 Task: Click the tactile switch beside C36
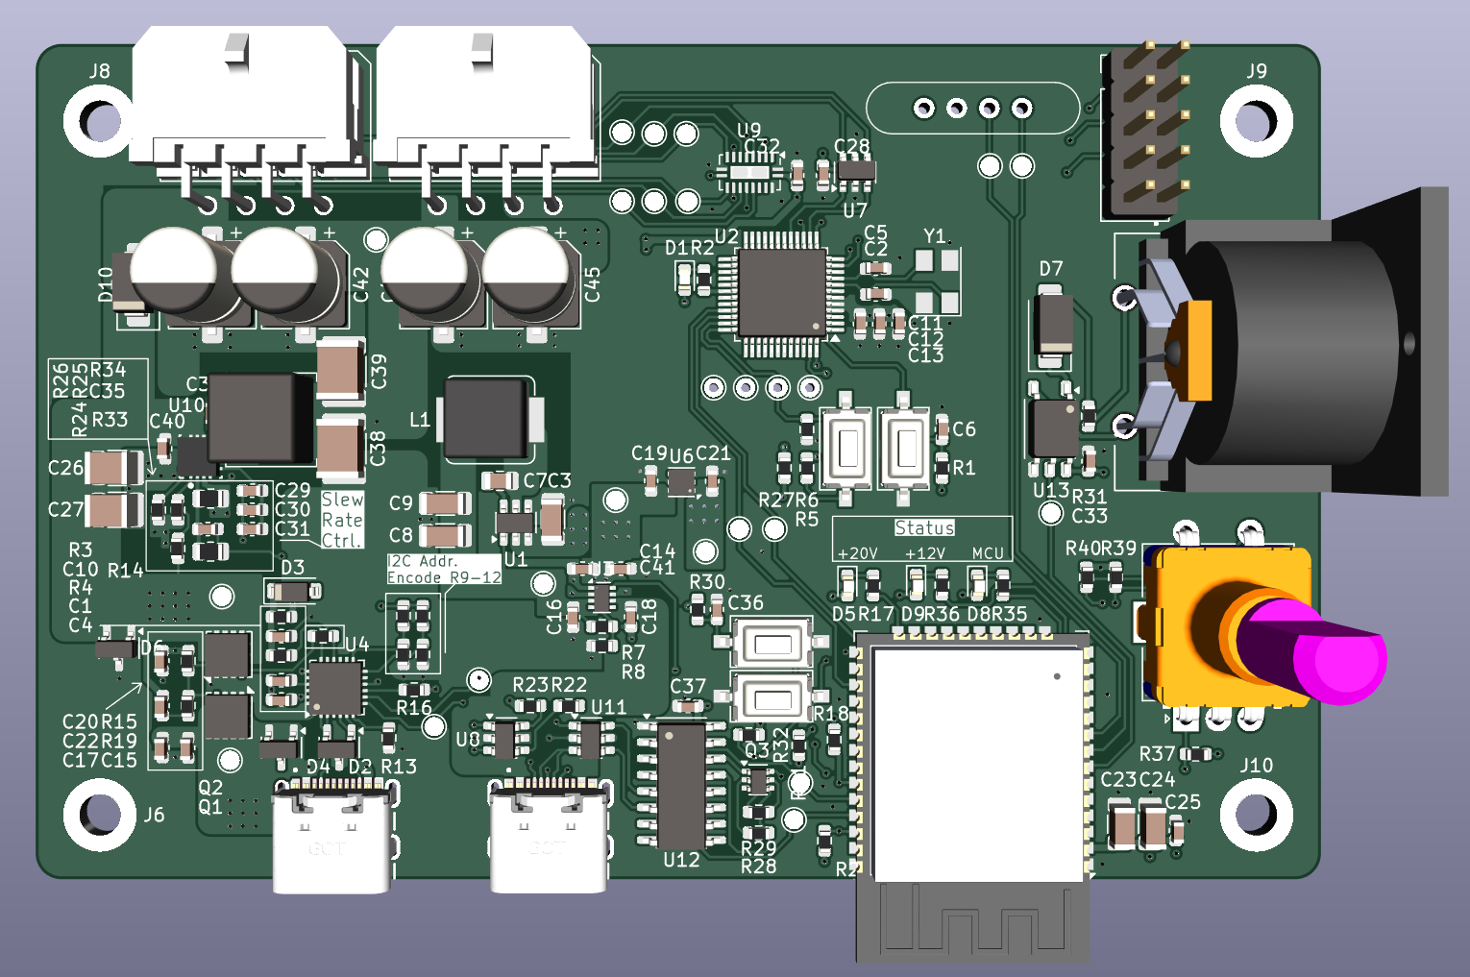pyautogui.click(x=772, y=643)
